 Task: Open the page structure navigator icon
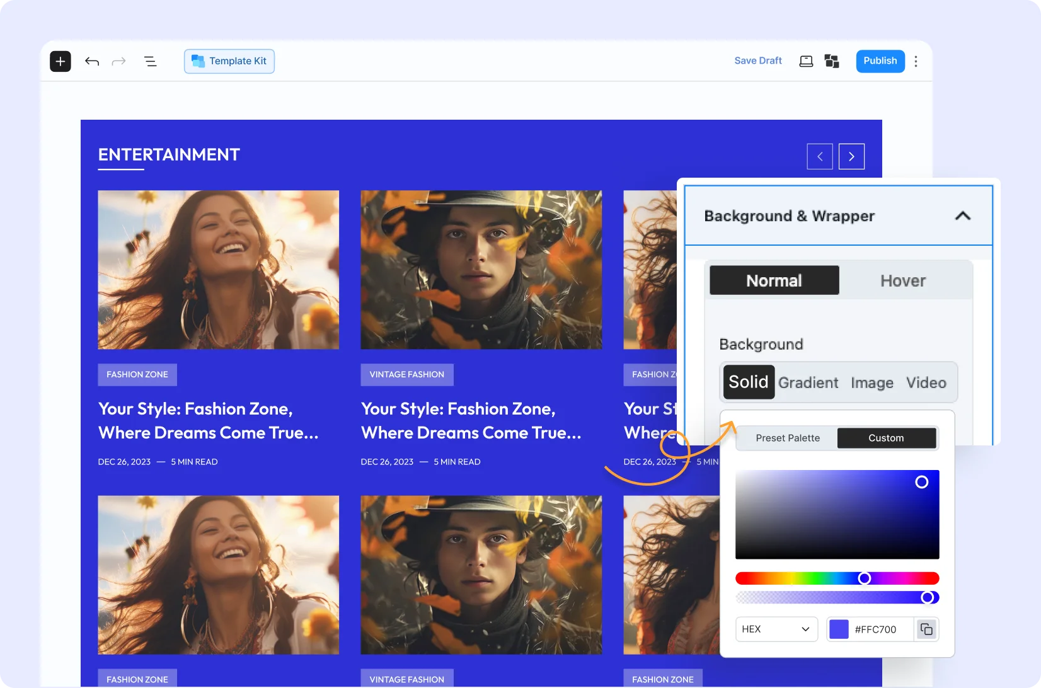(150, 61)
